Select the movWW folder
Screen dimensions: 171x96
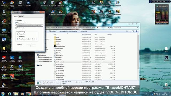point(59,42)
